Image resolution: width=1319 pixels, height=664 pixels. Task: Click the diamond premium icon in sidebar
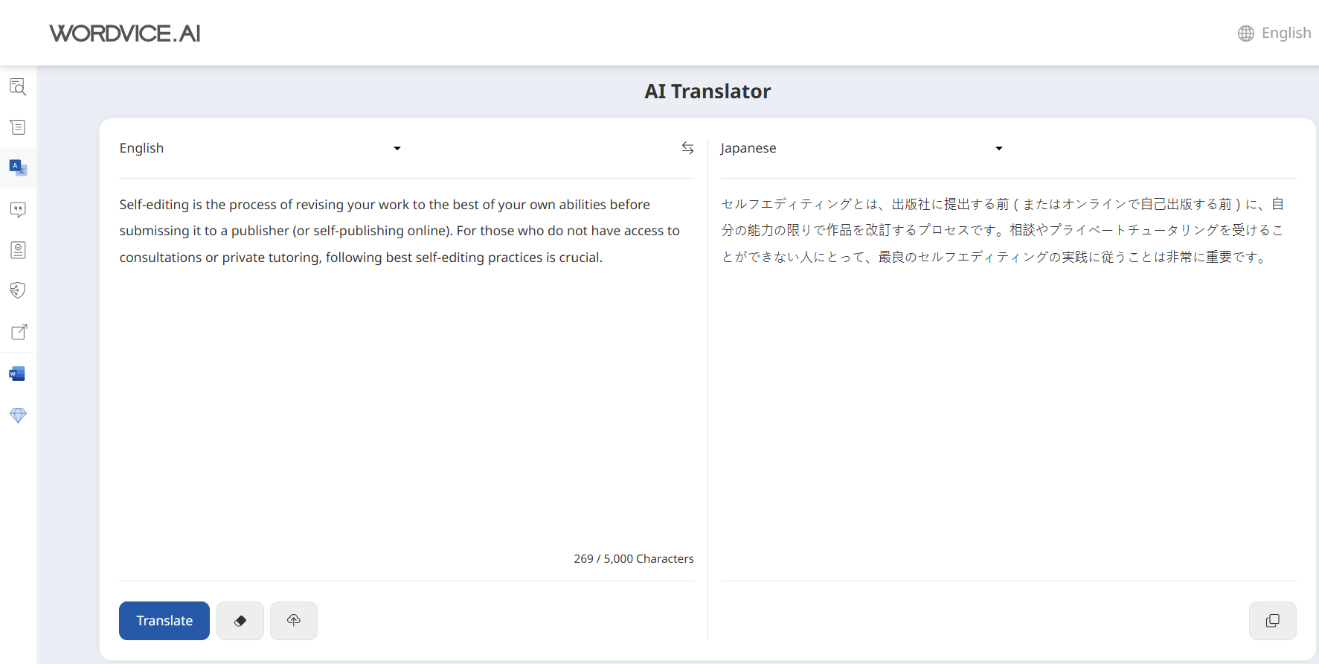(18, 415)
